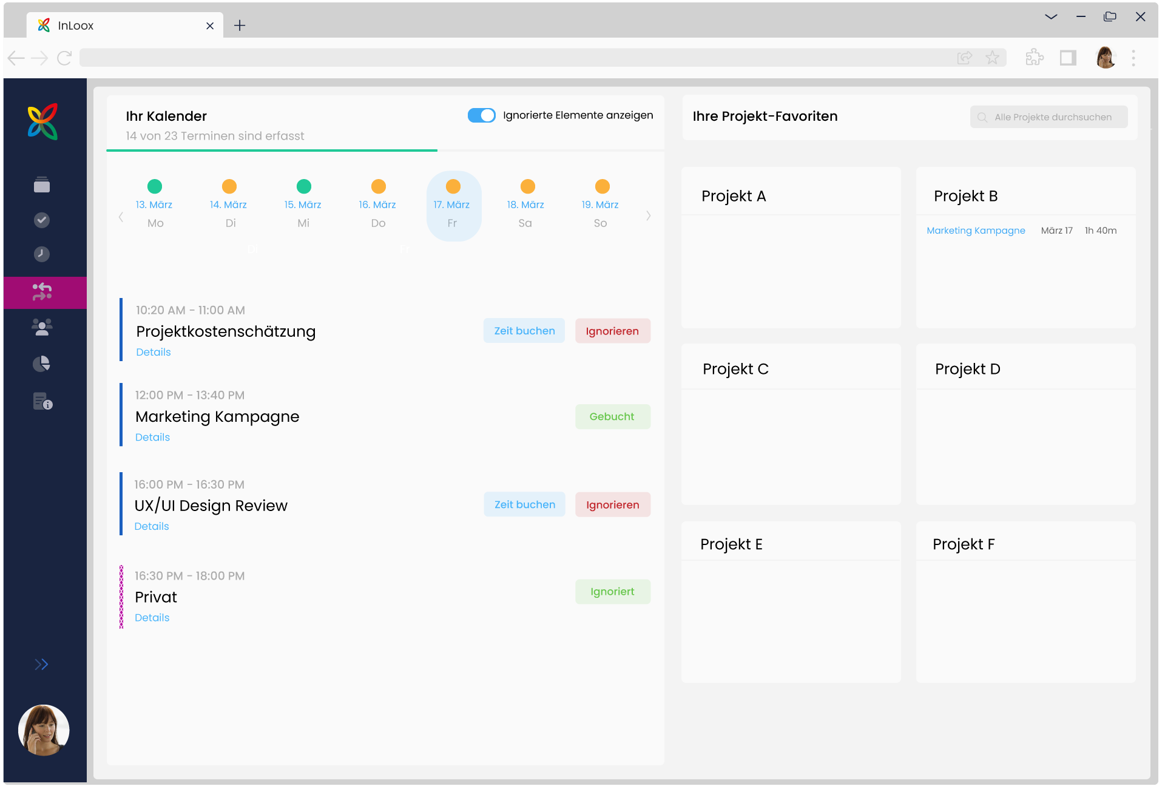Toggle the browser side panel icon

click(x=1068, y=58)
